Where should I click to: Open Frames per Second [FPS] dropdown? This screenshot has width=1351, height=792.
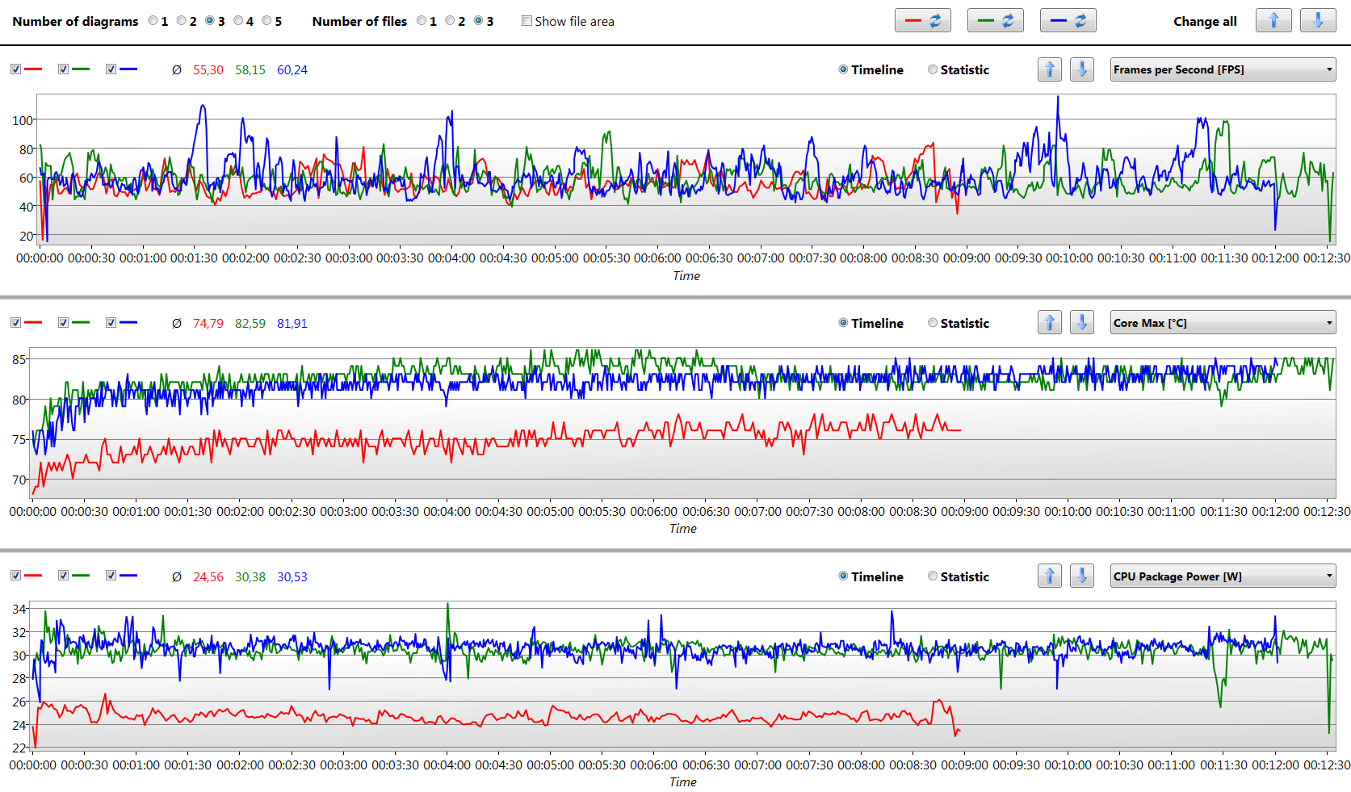tap(1223, 69)
